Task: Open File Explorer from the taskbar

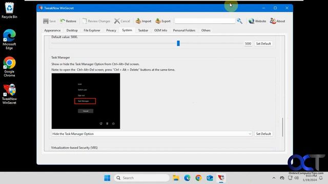Action: (176, 178)
